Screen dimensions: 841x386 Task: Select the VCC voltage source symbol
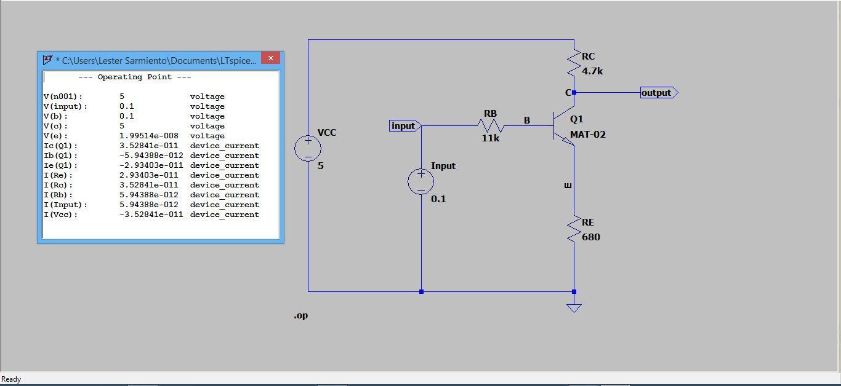307,148
